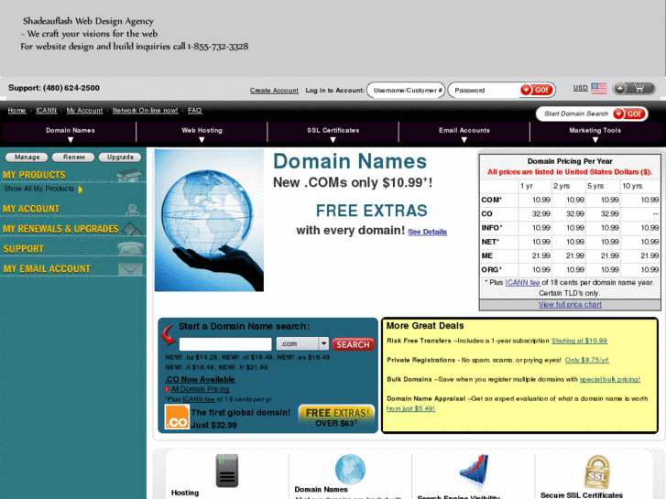Image resolution: width=666 pixels, height=499 pixels.
Task: Open the USD currency selector
Action: click(x=580, y=88)
